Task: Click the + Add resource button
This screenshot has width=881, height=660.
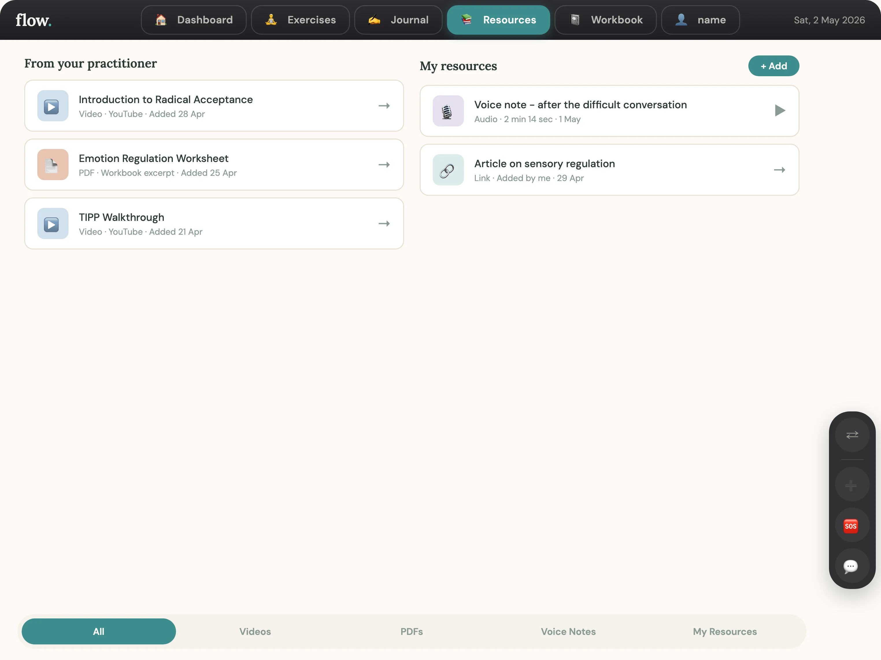Action: (773, 66)
